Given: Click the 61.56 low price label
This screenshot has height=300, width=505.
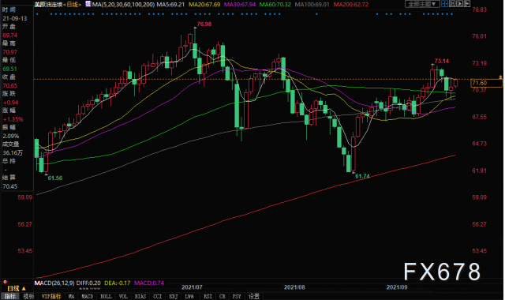Looking at the screenshot, I should (x=55, y=178).
